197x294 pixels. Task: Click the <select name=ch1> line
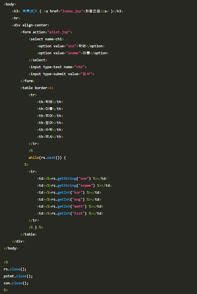46,39
